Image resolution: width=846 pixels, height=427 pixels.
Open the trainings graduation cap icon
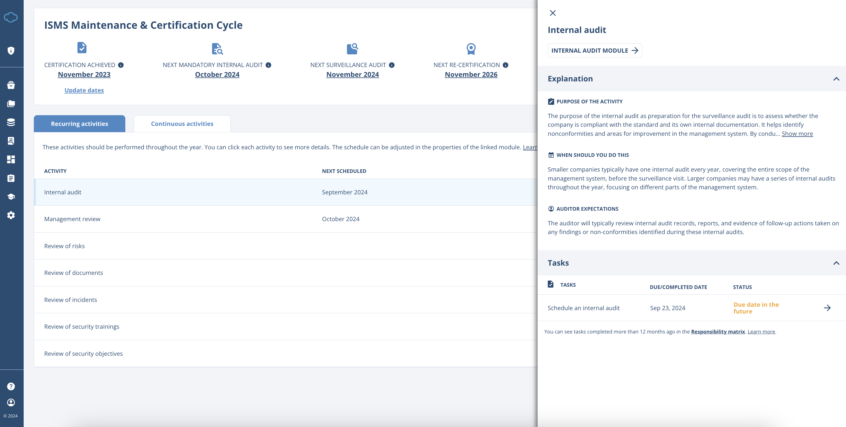(11, 196)
